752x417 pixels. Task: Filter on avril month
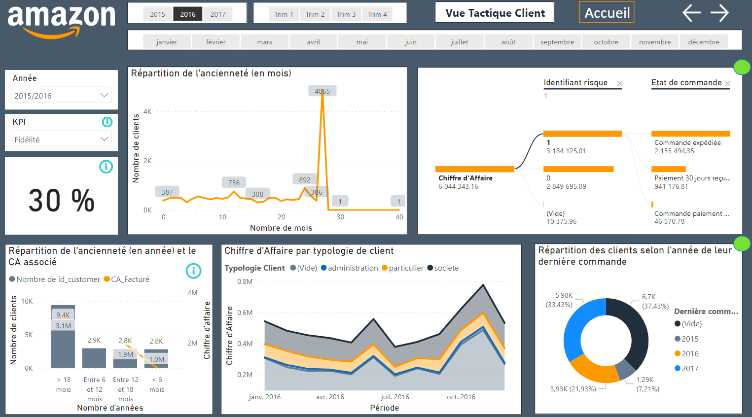click(x=314, y=42)
